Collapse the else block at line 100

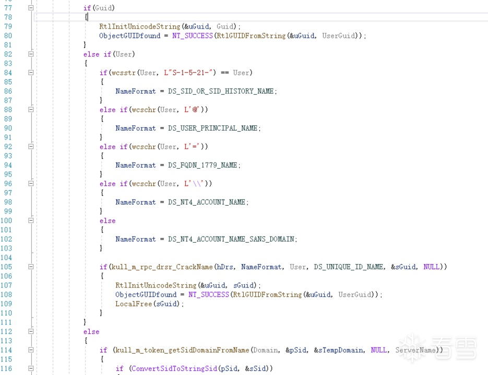pos(31,220)
